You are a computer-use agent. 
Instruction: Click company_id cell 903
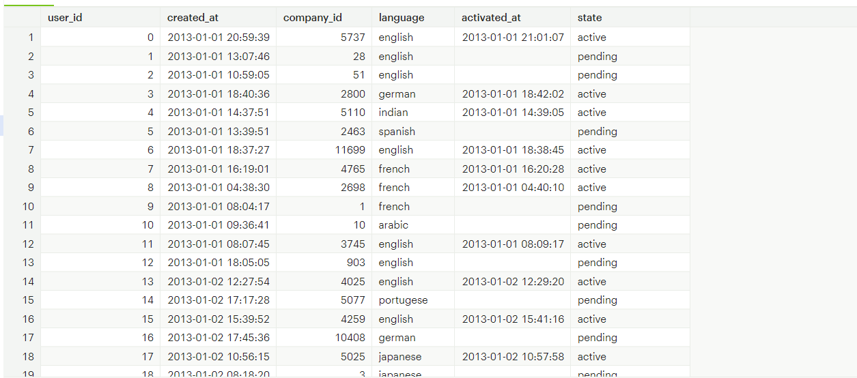(x=324, y=263)
